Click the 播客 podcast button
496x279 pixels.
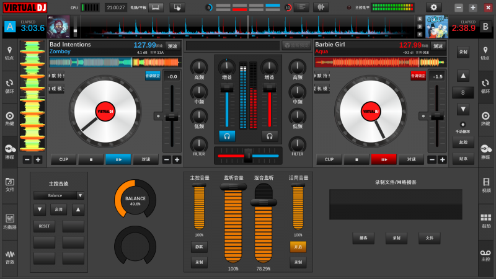click(x=363, y=238)
